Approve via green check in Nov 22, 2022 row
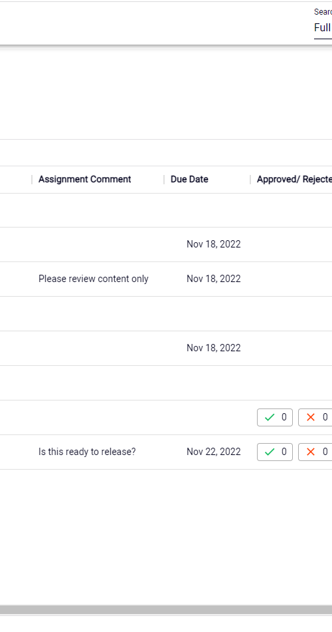The width and height of the screenshot is (332, 632). 275,452
